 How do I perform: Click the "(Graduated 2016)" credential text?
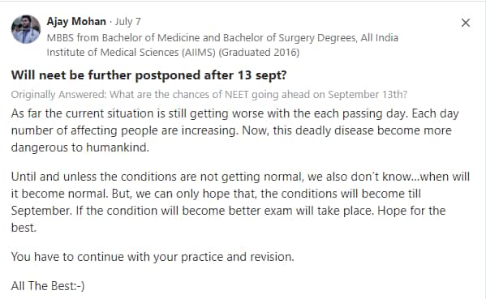[x=259, y=53]
